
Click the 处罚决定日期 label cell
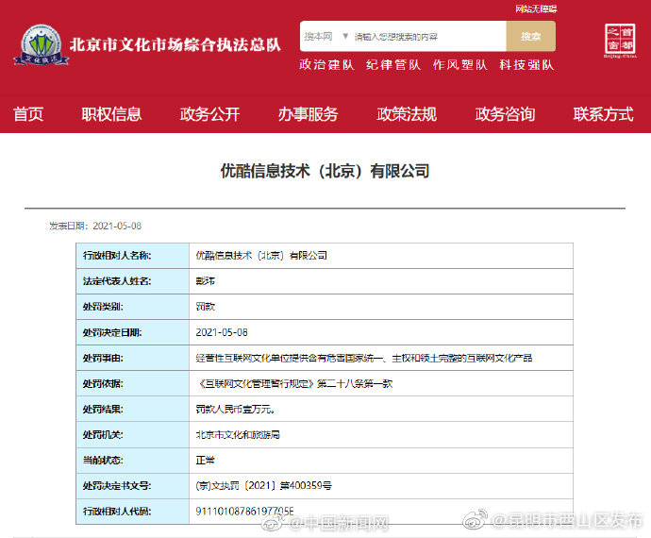(133, 332)
